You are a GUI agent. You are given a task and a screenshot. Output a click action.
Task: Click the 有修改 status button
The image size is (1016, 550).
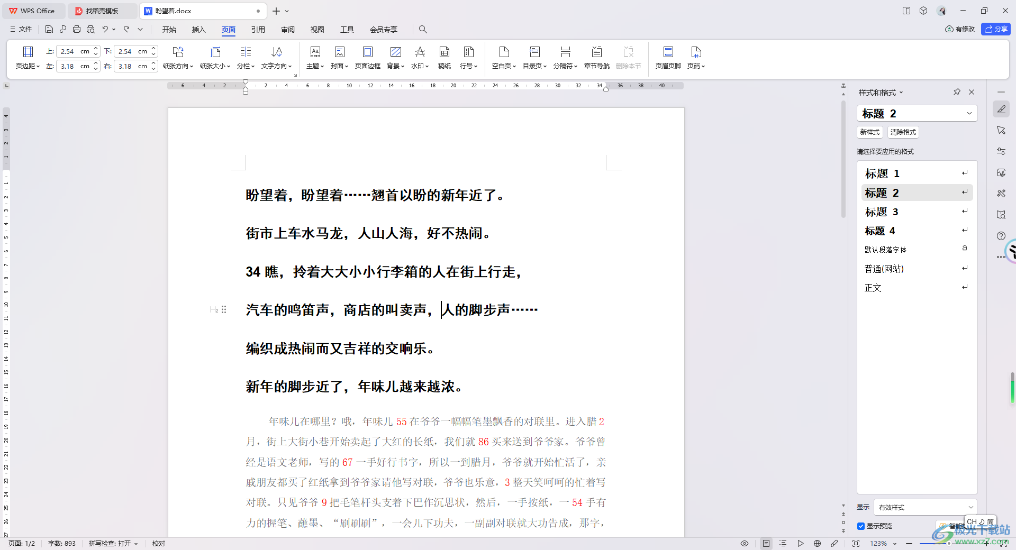click(960, 29)
